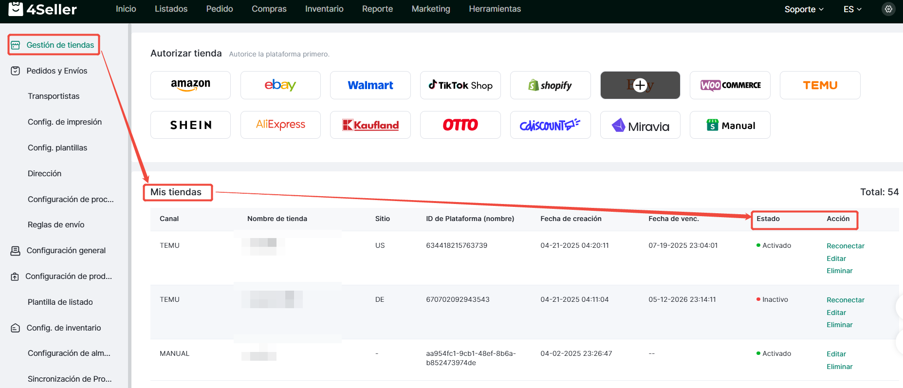903x388 pixels.
Task: Open the Compras menu
Action: tap(269, 9)
